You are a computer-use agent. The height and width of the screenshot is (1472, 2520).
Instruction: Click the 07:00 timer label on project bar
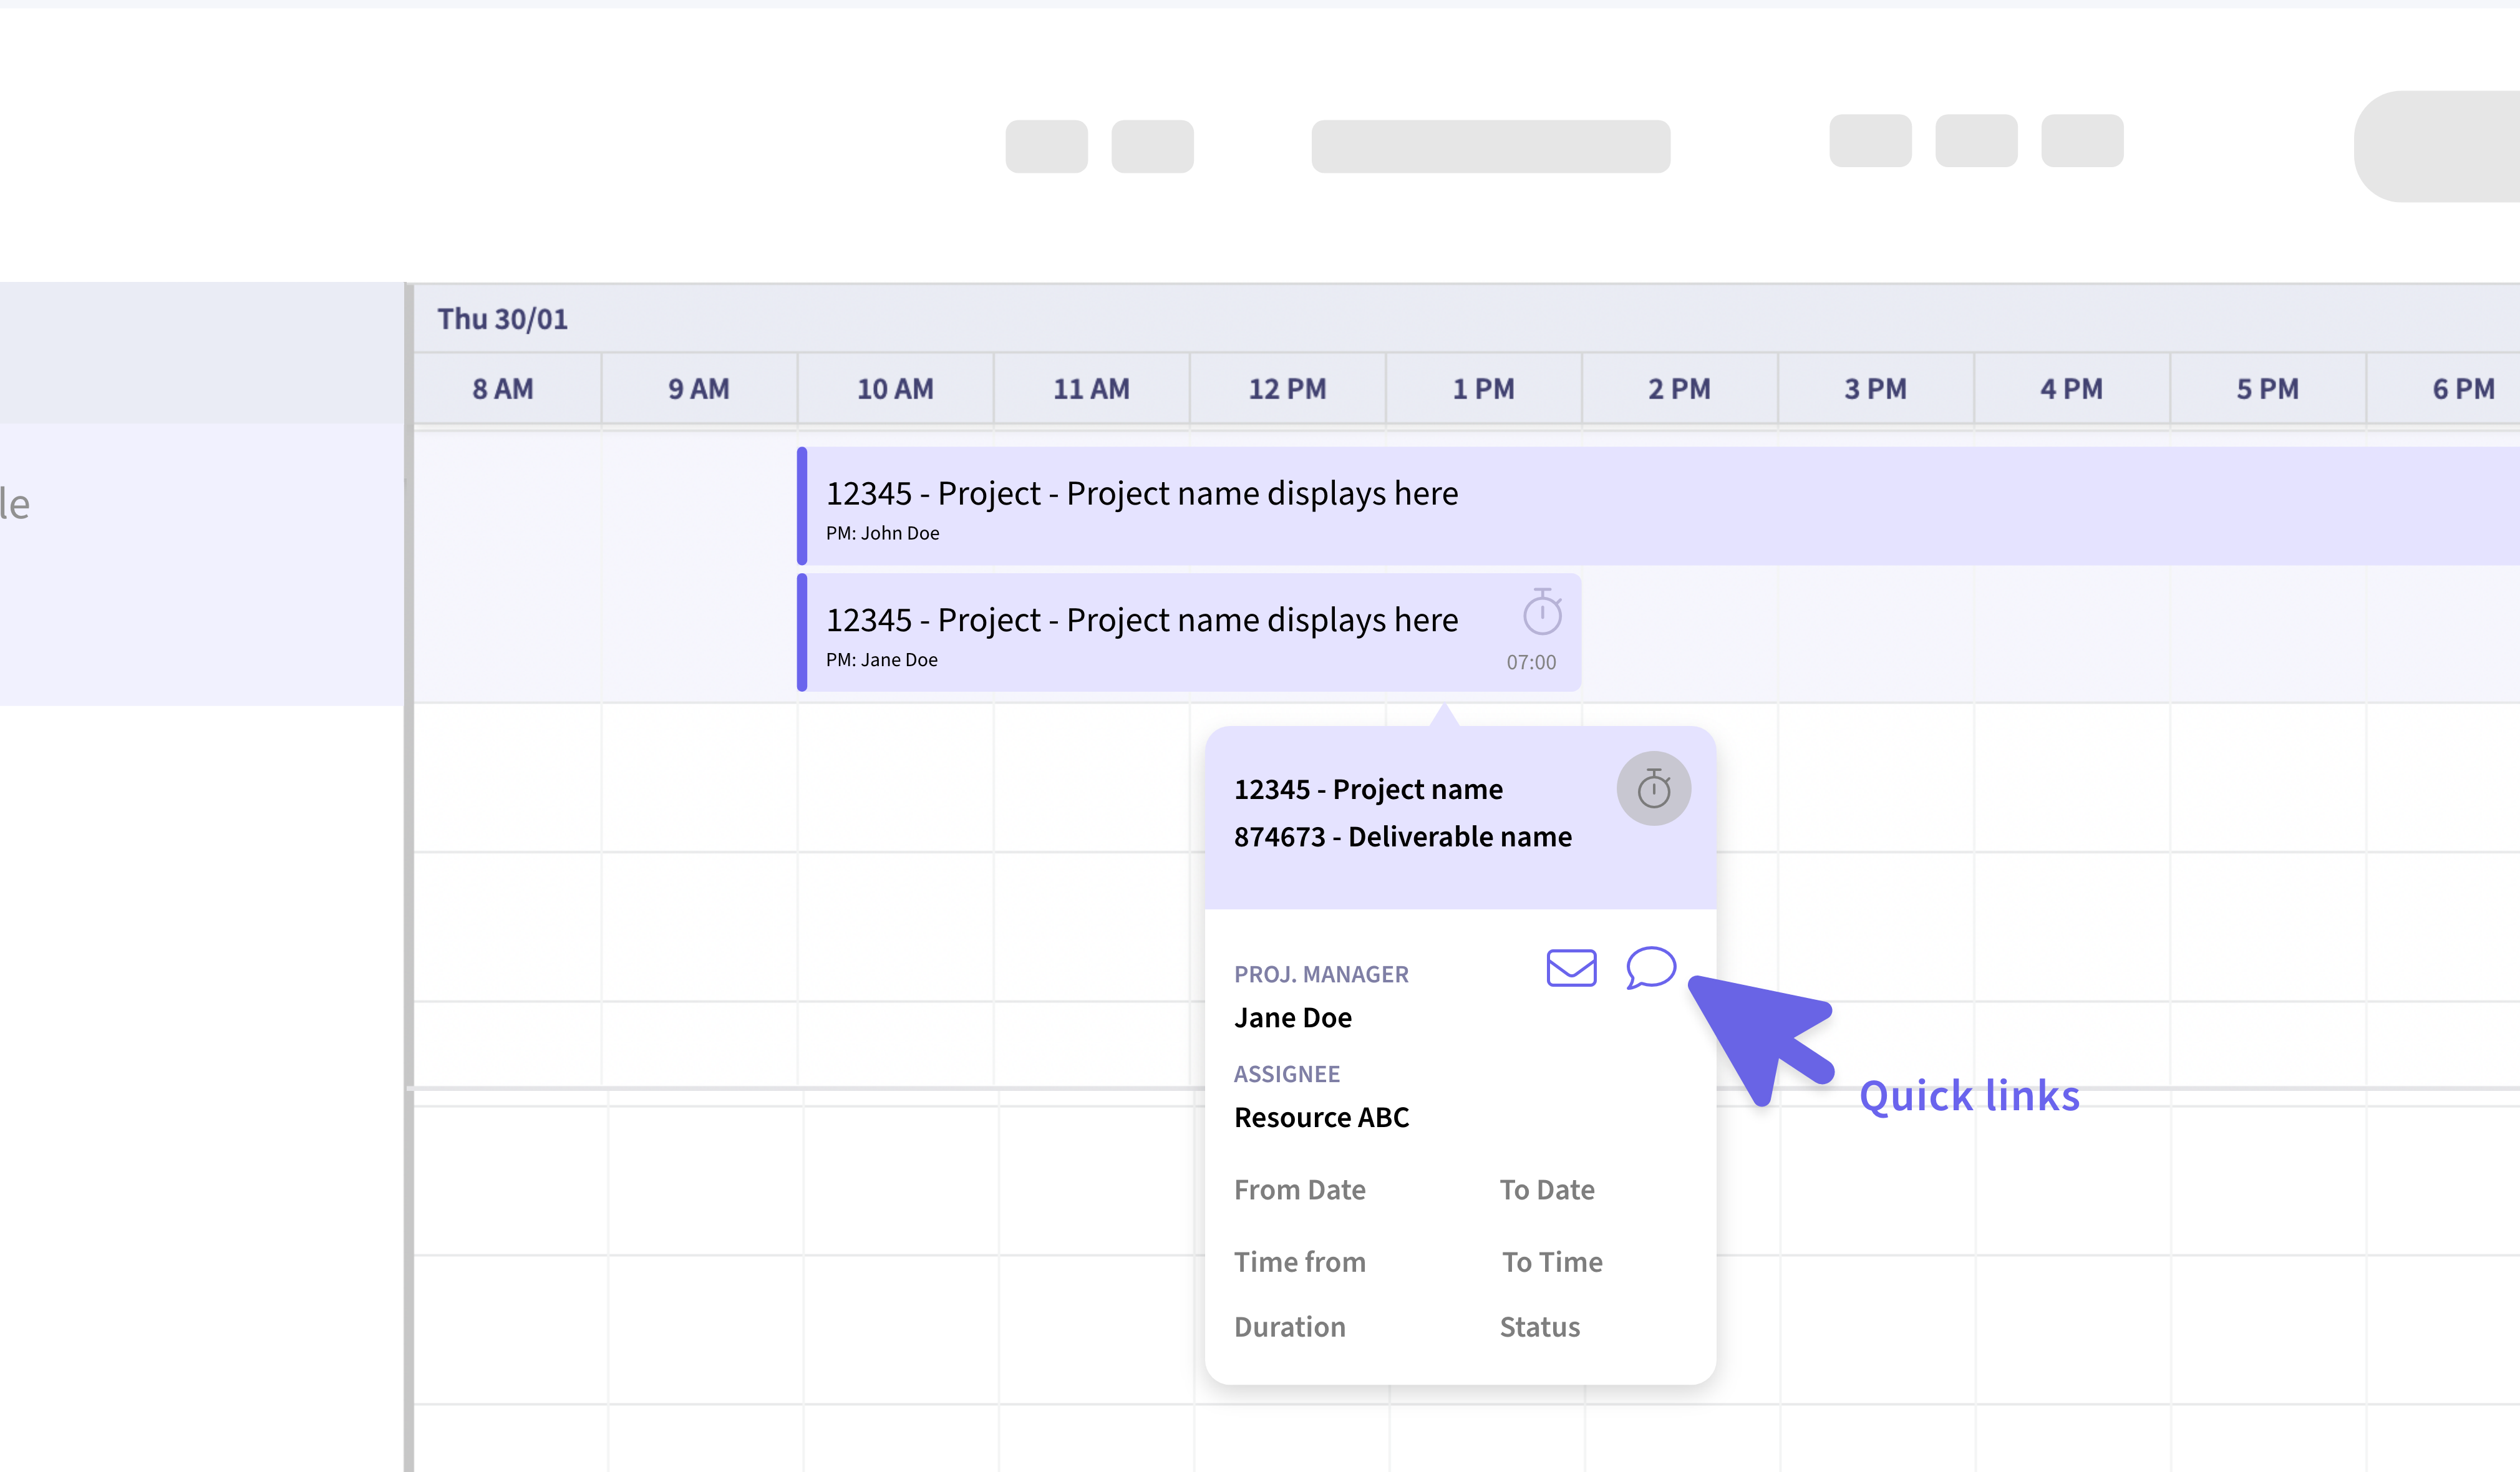(x=1531, y=662)
